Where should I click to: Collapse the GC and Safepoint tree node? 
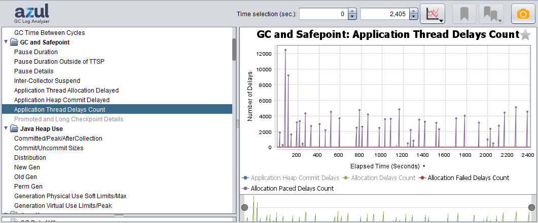[x=6, y=42]
